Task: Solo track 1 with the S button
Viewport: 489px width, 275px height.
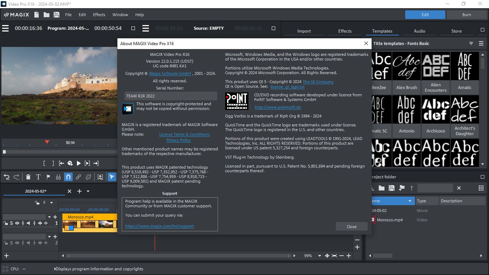Action: [x=11, y=223]
